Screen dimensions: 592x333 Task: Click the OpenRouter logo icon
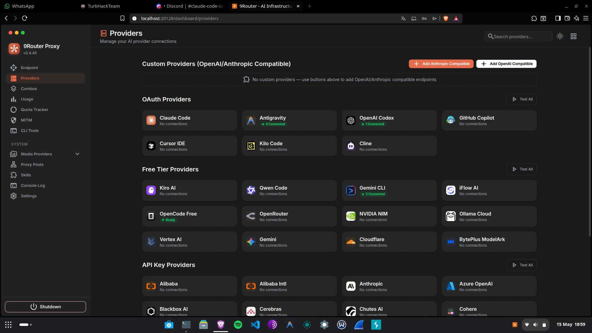pyautogui.click(x=251, y=216)
